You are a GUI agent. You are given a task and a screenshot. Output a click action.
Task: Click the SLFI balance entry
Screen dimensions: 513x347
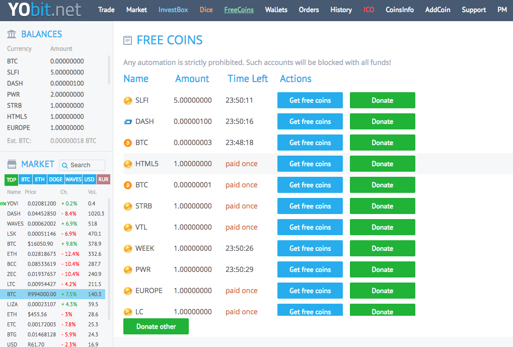pos(46,73)
